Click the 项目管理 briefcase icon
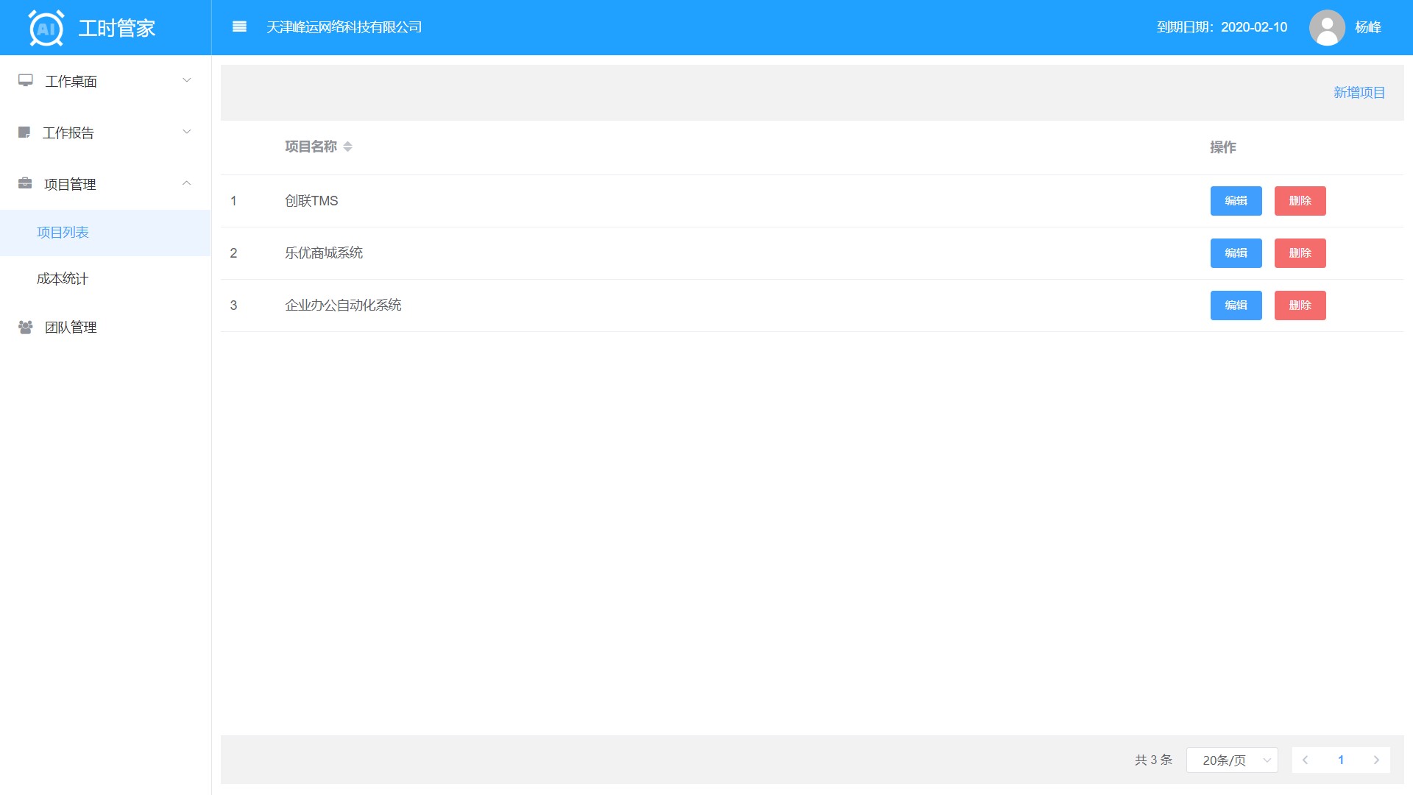Screen dimensions: 1413x795 25,183
